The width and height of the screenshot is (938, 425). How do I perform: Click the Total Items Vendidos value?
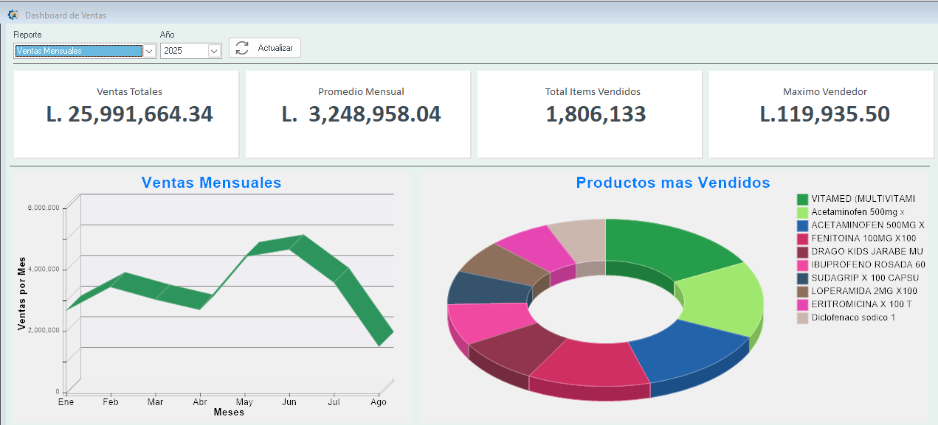tap(596, 115)
